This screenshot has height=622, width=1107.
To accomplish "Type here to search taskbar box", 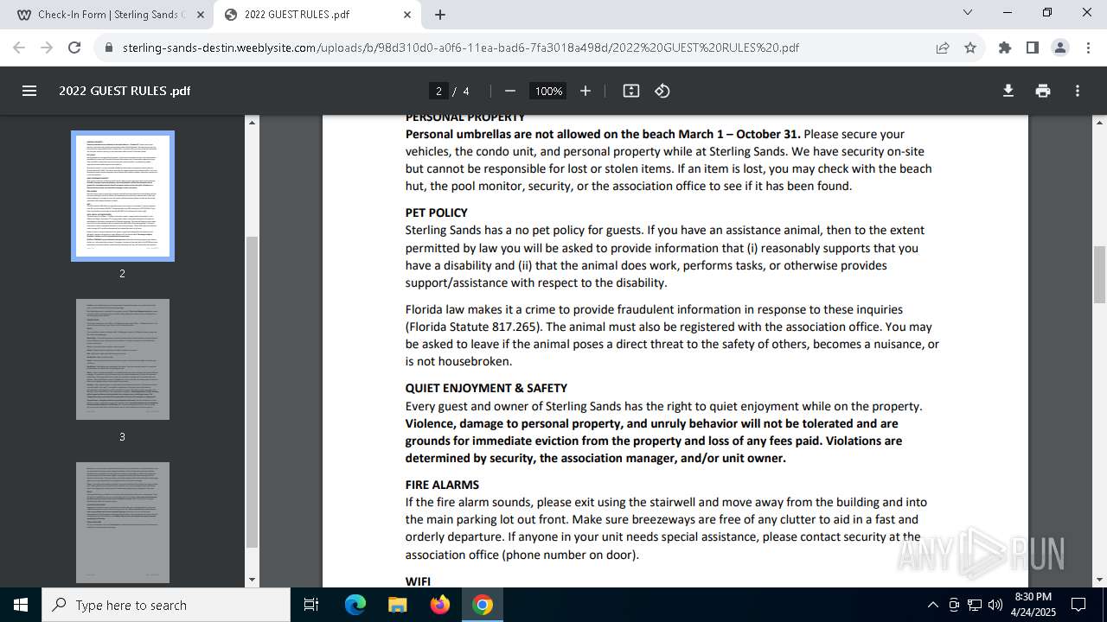I will [x=166, y=605].
